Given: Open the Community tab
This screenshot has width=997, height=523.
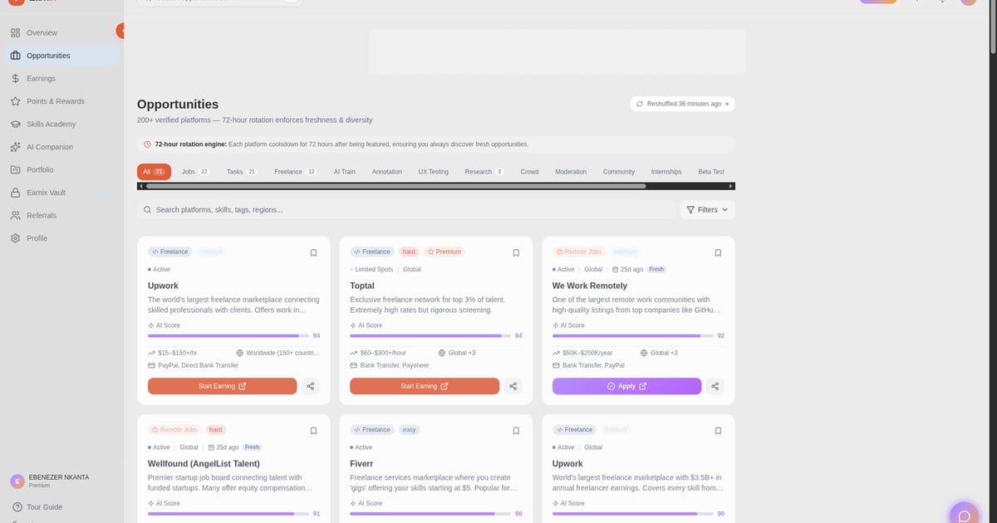Looking at the screenshot, I should pos(619,172).
